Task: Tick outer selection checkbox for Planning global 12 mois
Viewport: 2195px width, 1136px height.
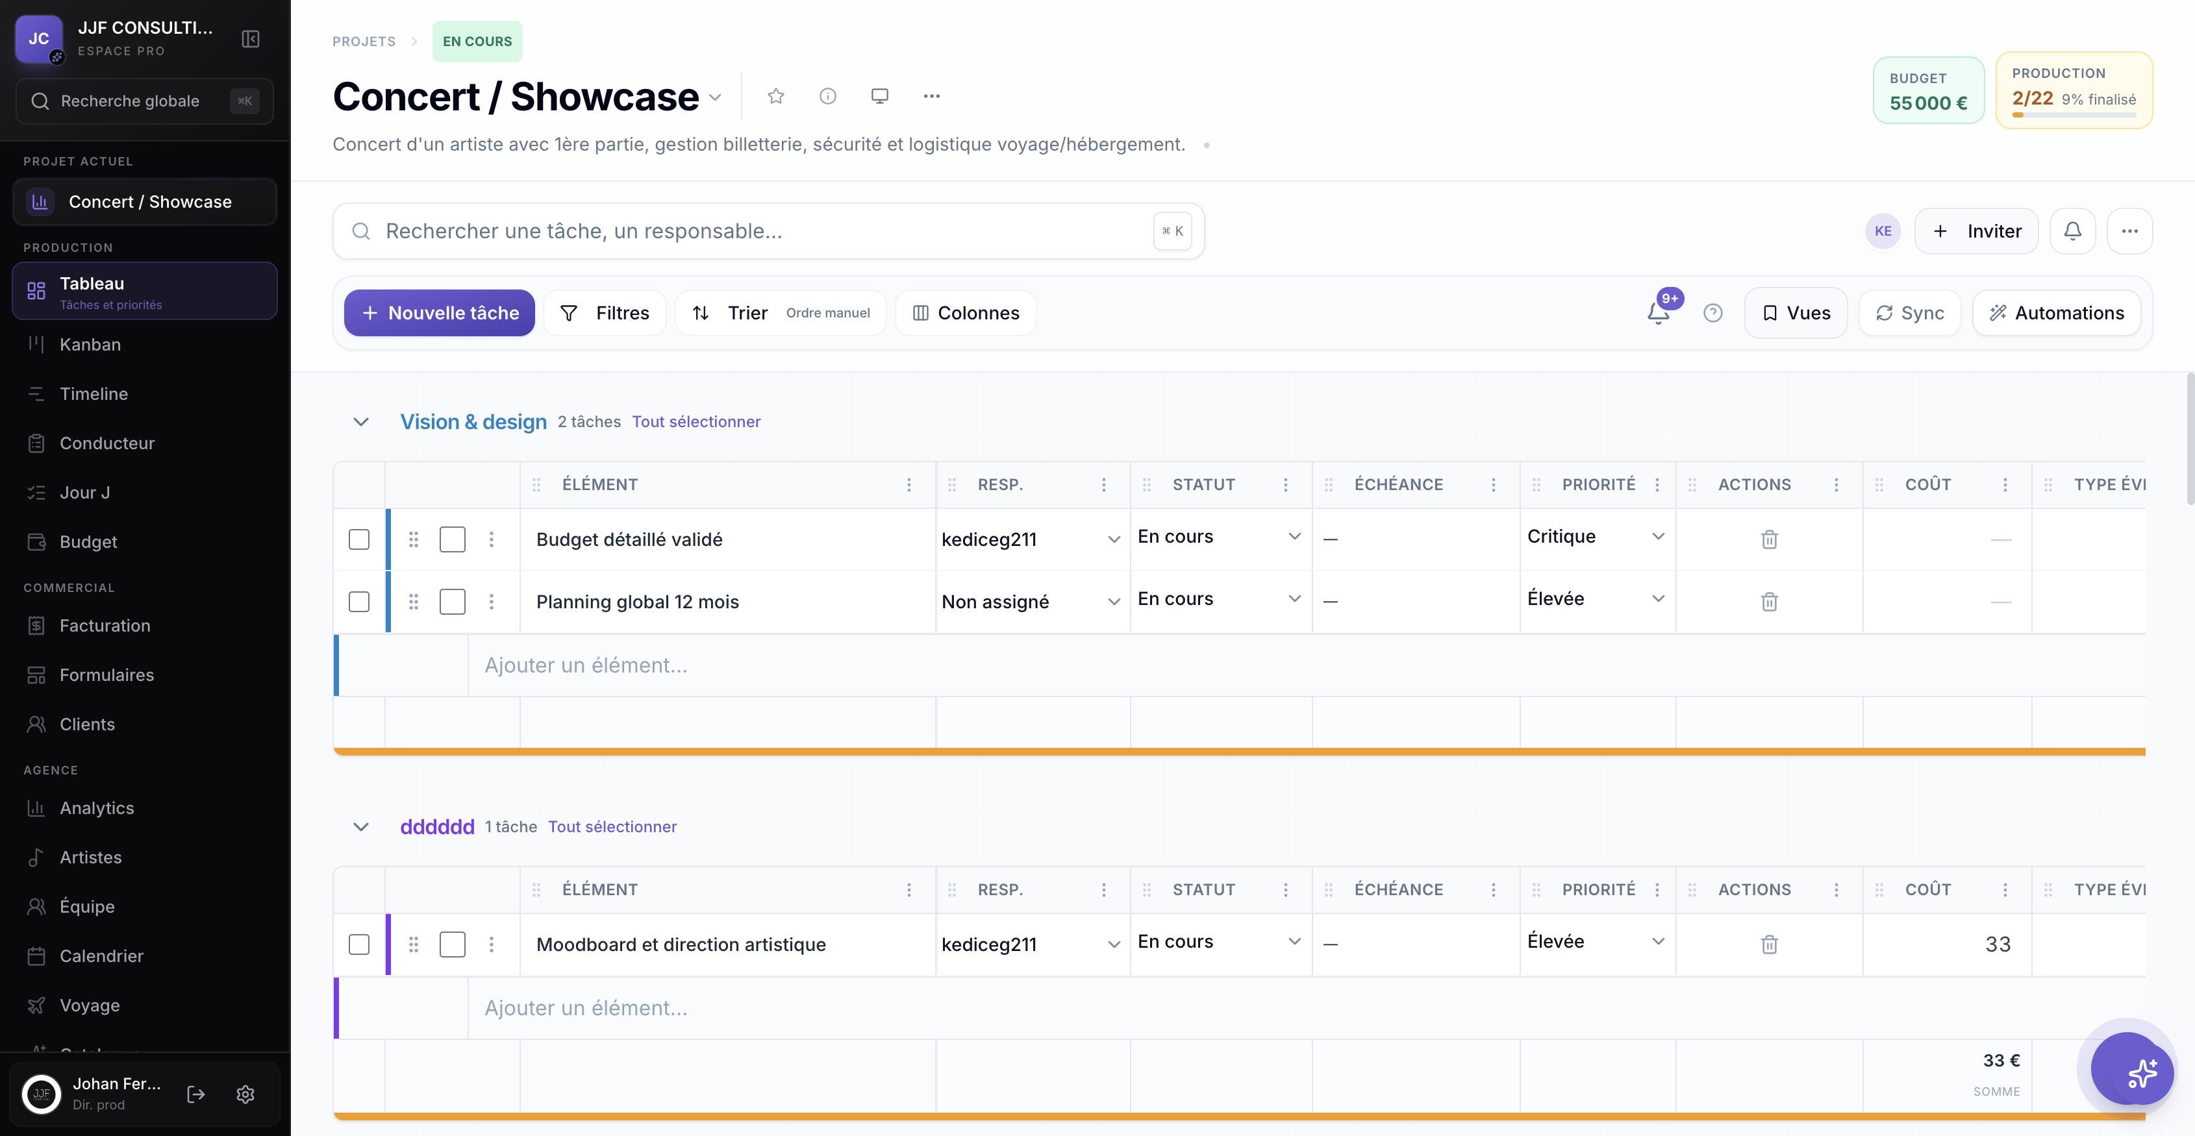Action: point(358,602)
